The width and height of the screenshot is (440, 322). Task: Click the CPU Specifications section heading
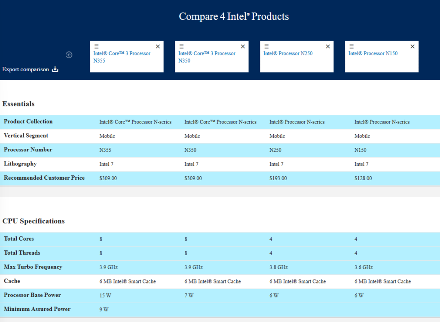pyautogui.click(x=34, y=221)
